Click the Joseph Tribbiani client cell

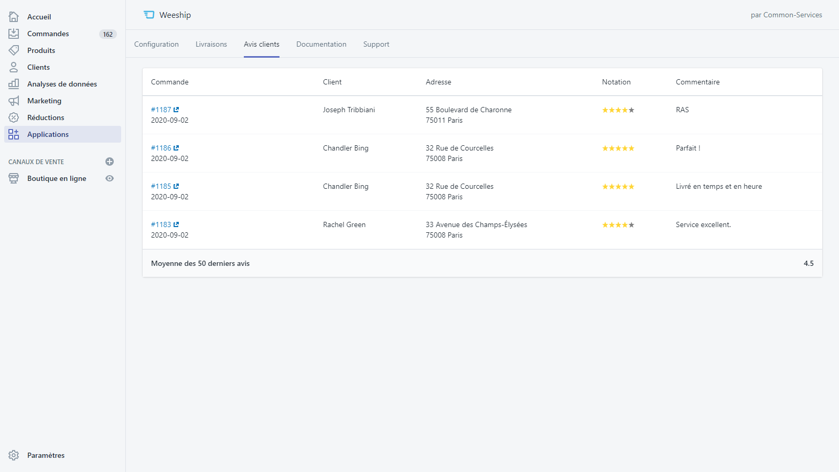point(349,110)
